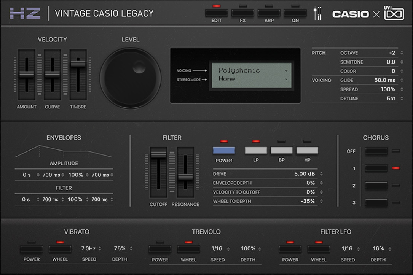This screenshot has width=413, height=275.
Task: Click the UVI logo icon
Action: pos(394,13)
